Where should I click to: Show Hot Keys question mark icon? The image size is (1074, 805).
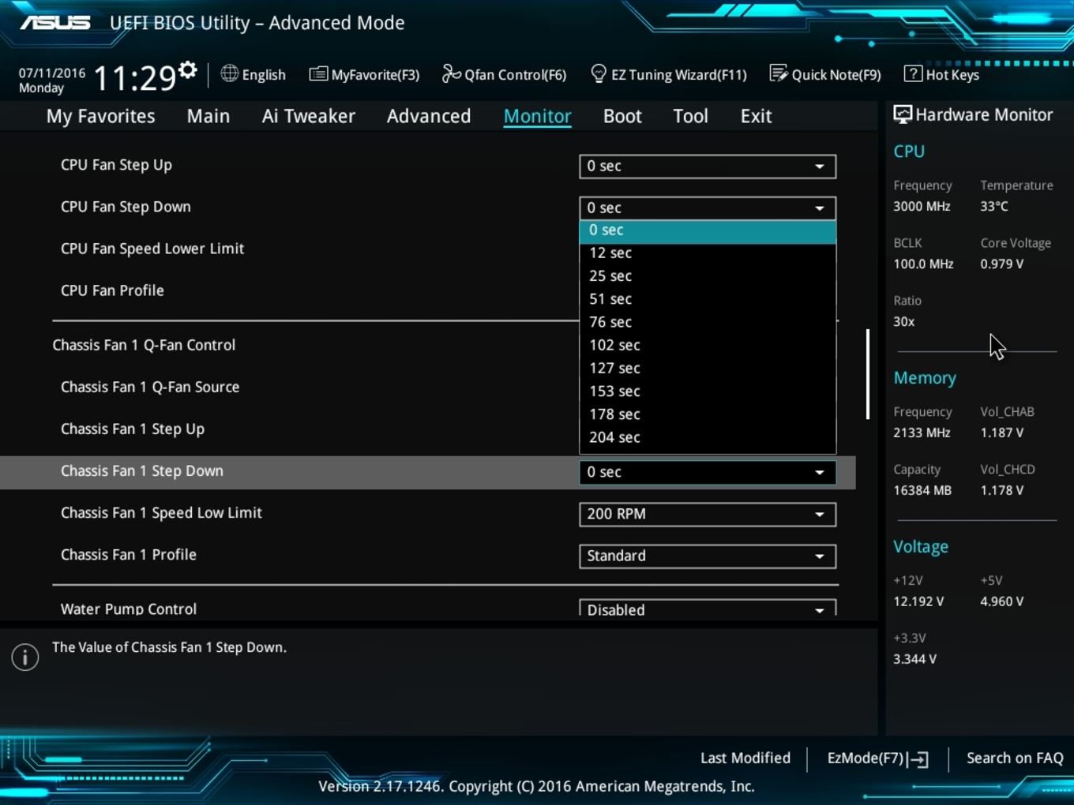(x=913, y=73)
